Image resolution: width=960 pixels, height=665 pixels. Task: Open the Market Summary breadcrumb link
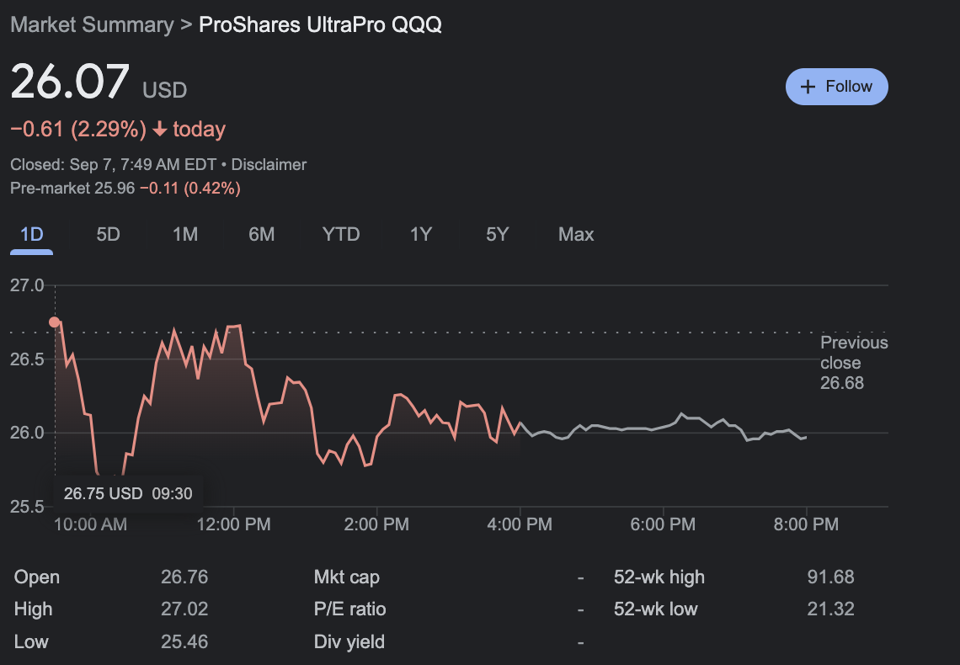(x=92, y=24)
